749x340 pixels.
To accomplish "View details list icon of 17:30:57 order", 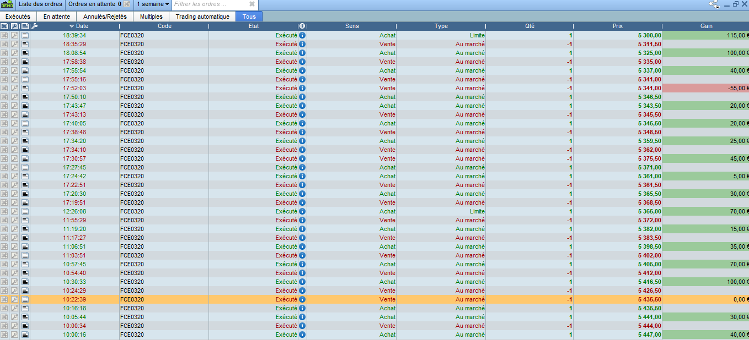I will click(25, 158).
